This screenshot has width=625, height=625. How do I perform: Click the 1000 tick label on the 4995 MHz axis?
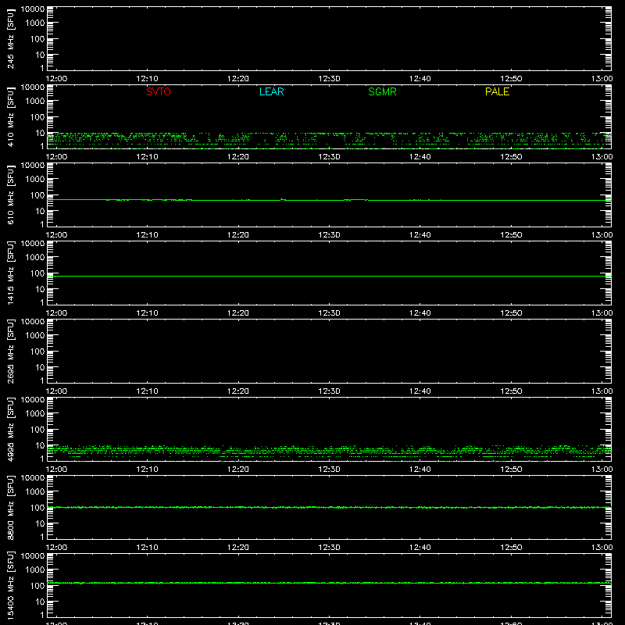tap(35, 414)
